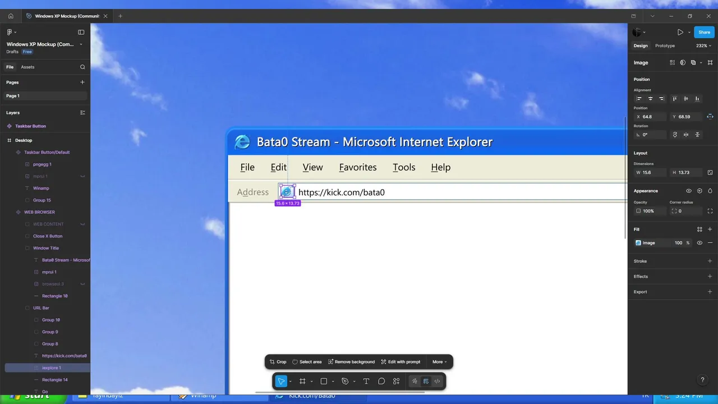Click the search icon in left panel

pos(82,67)
